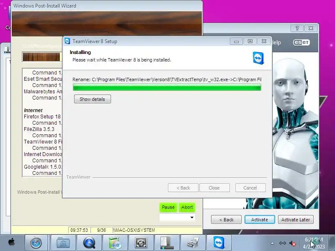
Task: Click the TeamViewer taskbar icon
Action: (x=219, y=243)
